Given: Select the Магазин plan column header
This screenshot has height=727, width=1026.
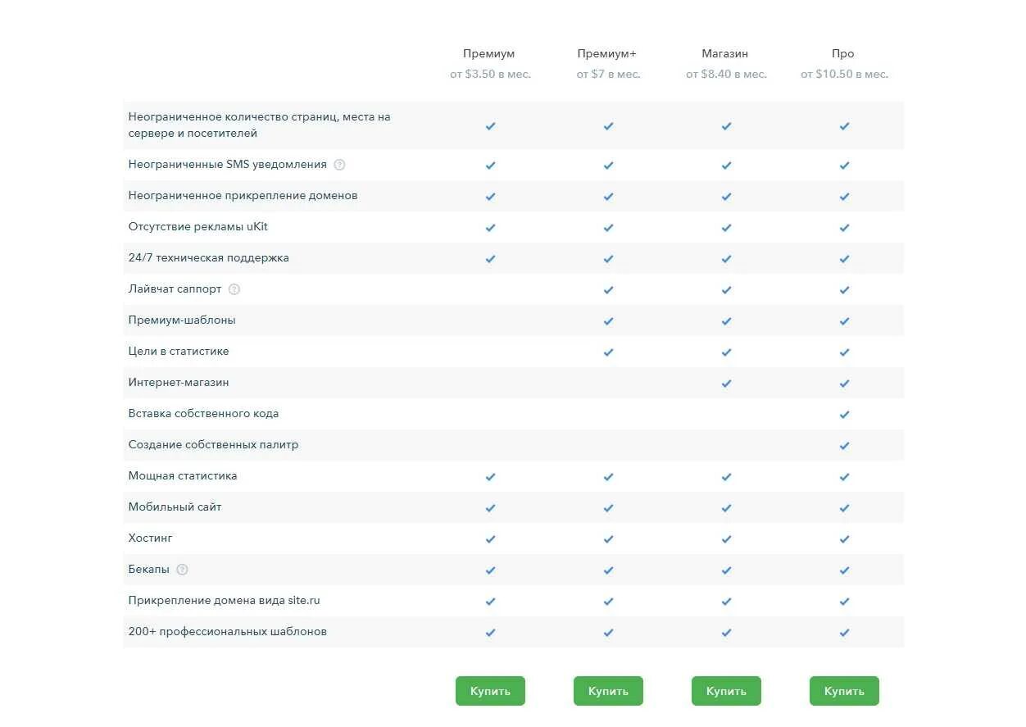Looking at the screenshot, I should pyautogui.click(x=725, y=54).
